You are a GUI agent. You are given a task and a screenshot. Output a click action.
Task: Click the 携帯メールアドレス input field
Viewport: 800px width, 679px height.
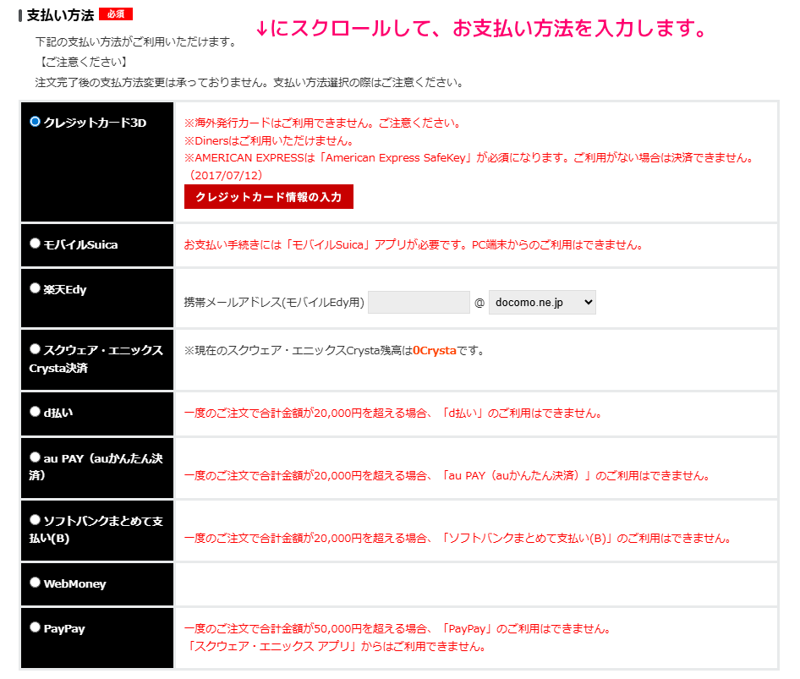(x=420, y=302)
